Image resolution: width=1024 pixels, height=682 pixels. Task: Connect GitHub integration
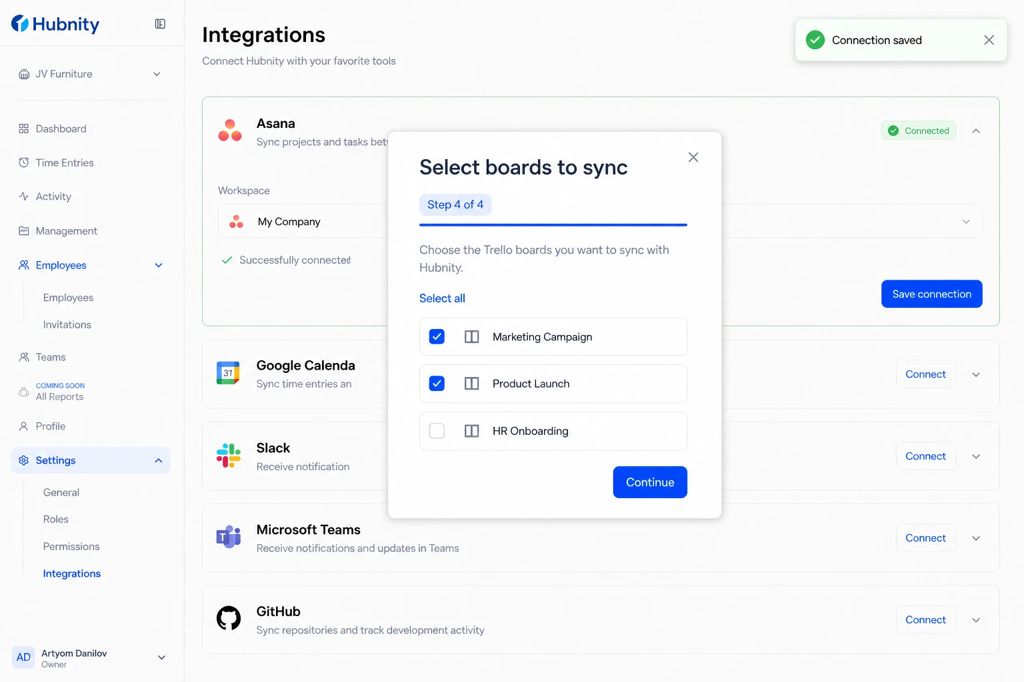(925, 620)
